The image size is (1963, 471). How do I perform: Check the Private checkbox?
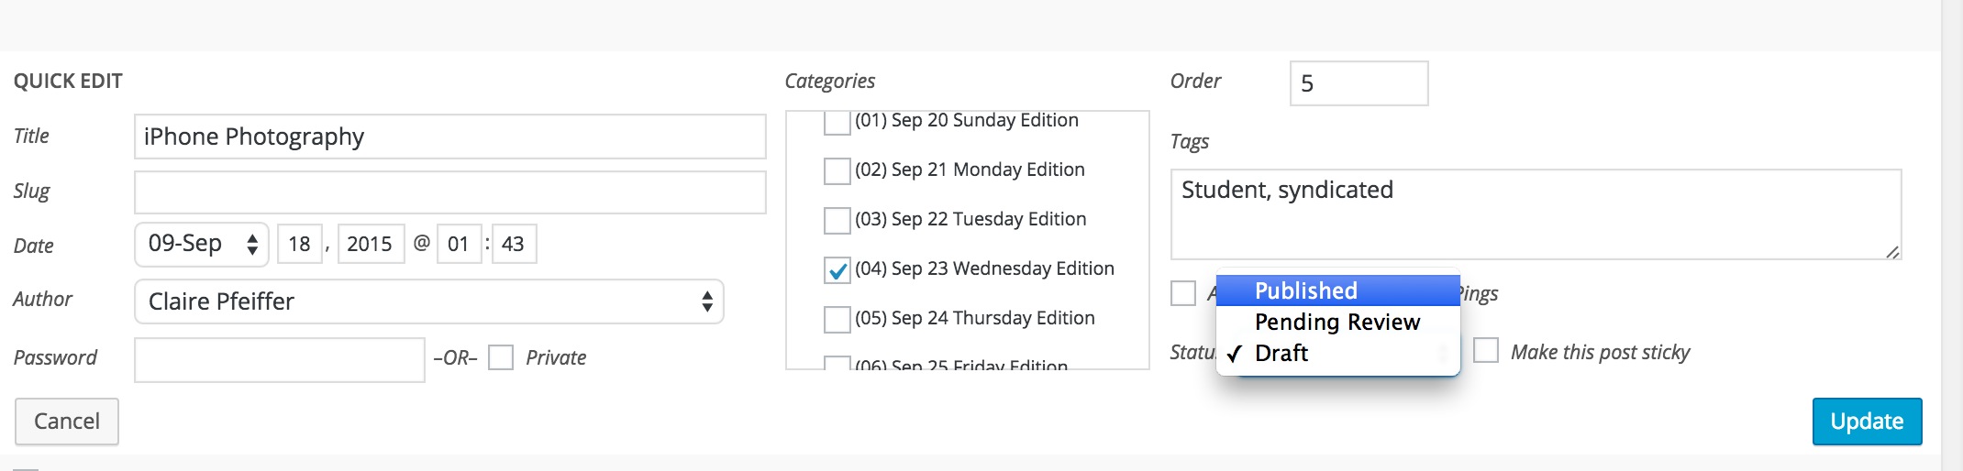501,357
